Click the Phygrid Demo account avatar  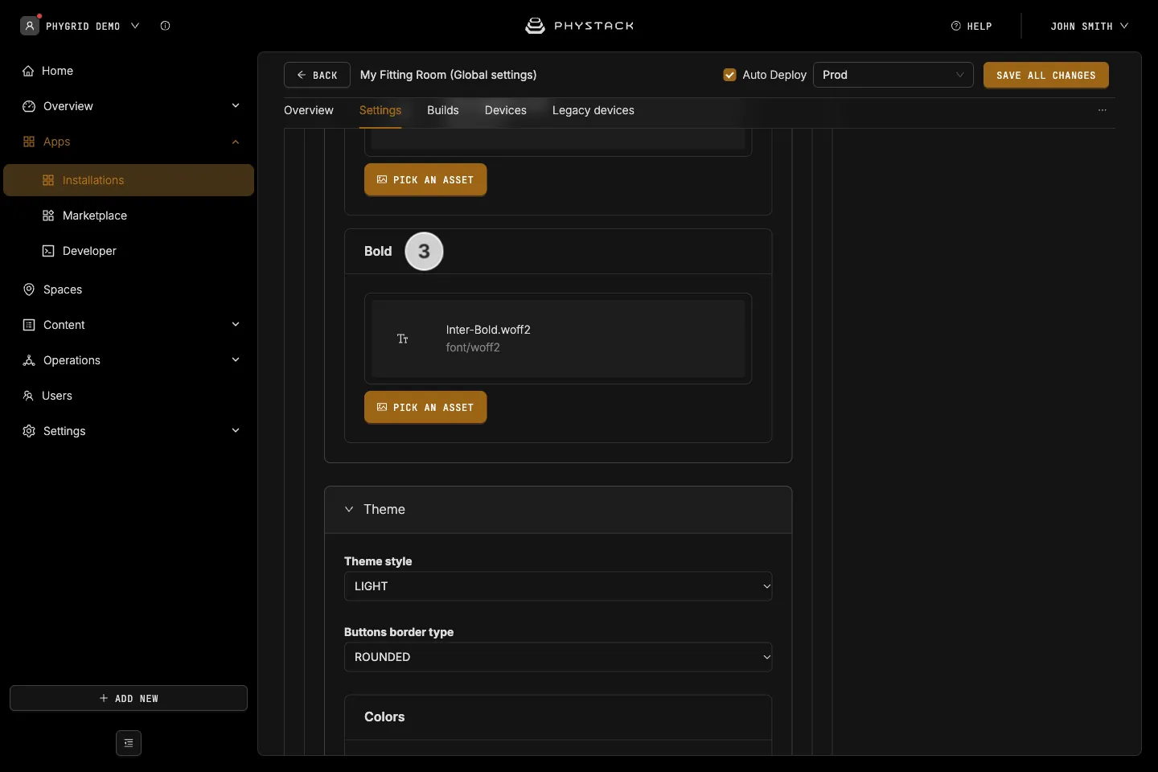click(30, 26)
